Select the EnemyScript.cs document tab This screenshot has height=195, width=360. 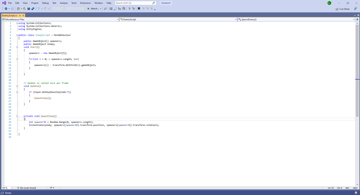point(10,16)
